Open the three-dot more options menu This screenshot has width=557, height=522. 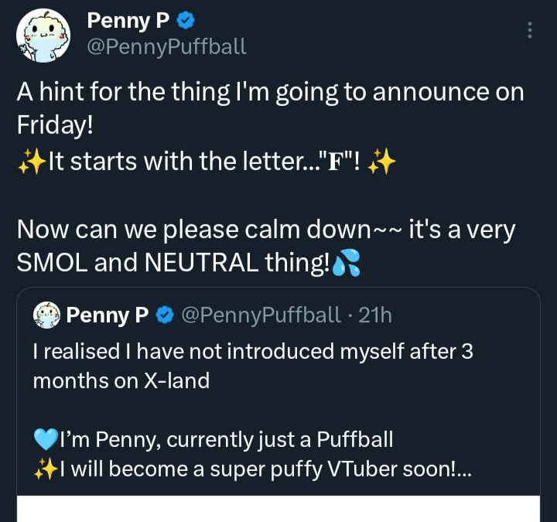pos(529,30)
